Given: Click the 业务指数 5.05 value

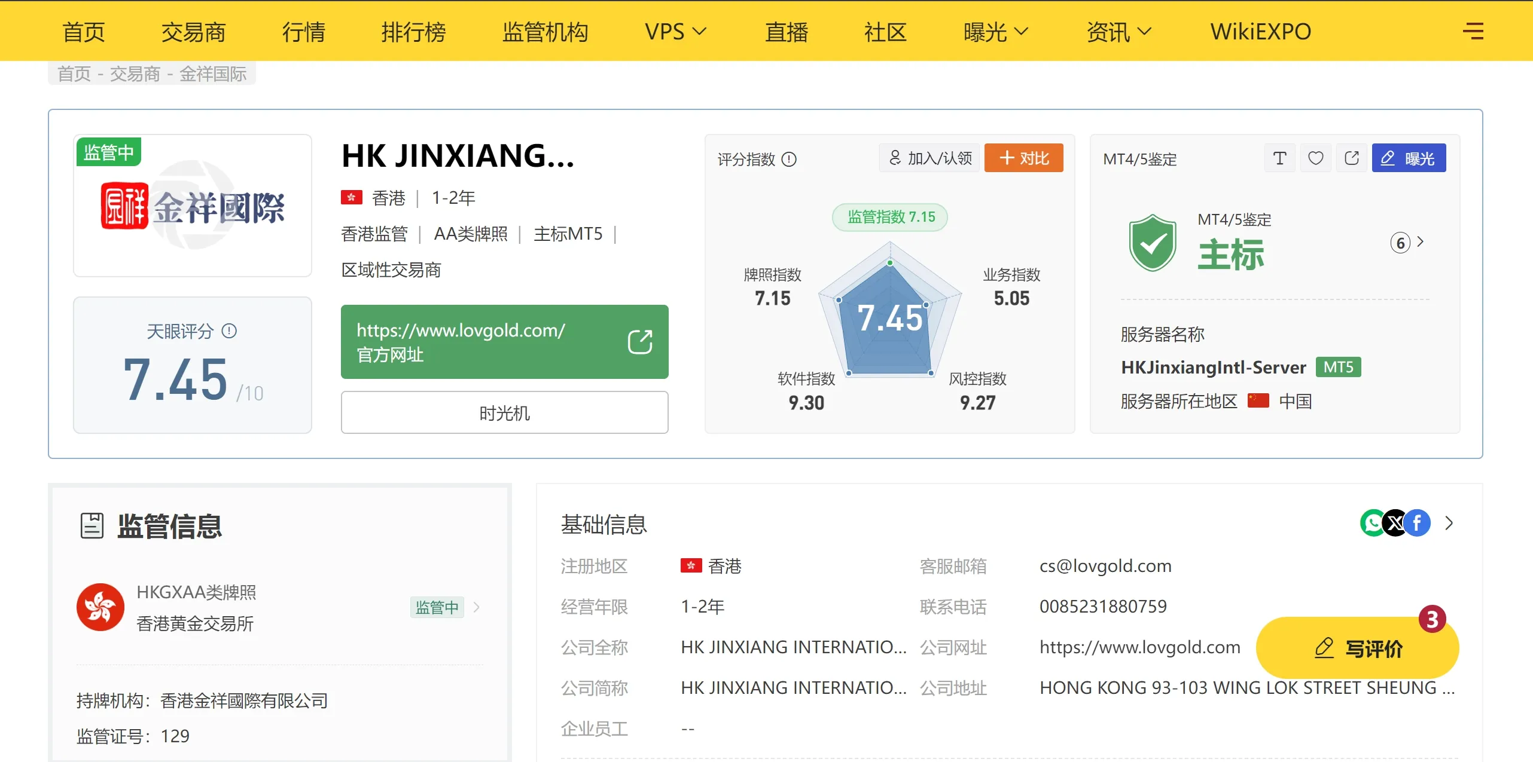Looking at the screenshot, I should point(1012,298).
